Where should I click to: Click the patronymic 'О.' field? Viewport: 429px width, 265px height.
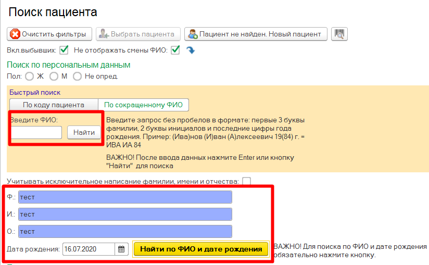click(x=125, y=231)
